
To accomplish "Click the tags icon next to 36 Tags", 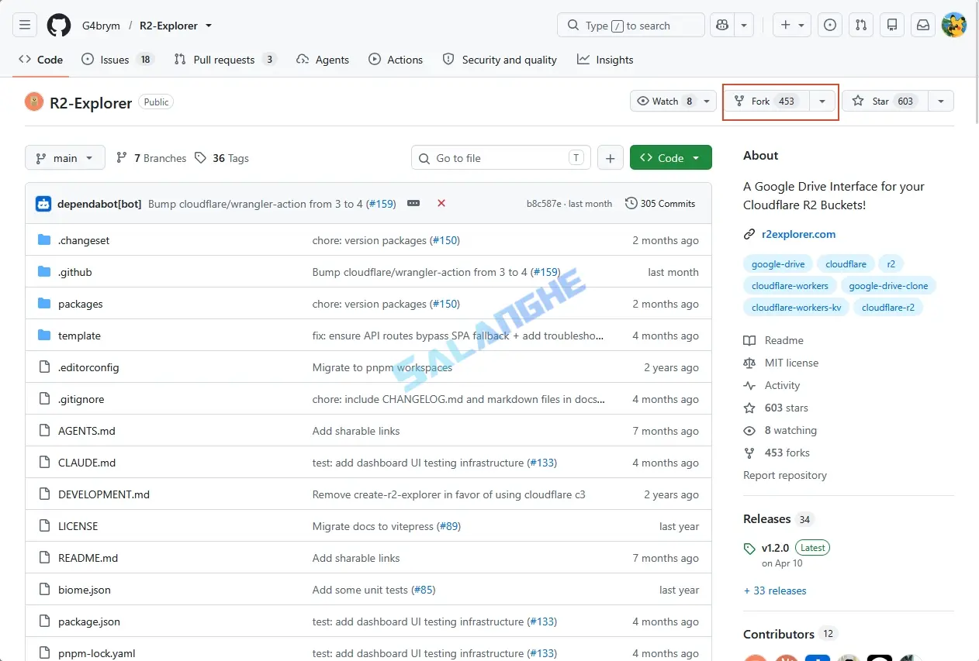I will pyautogui.click(x=201, y=158).
